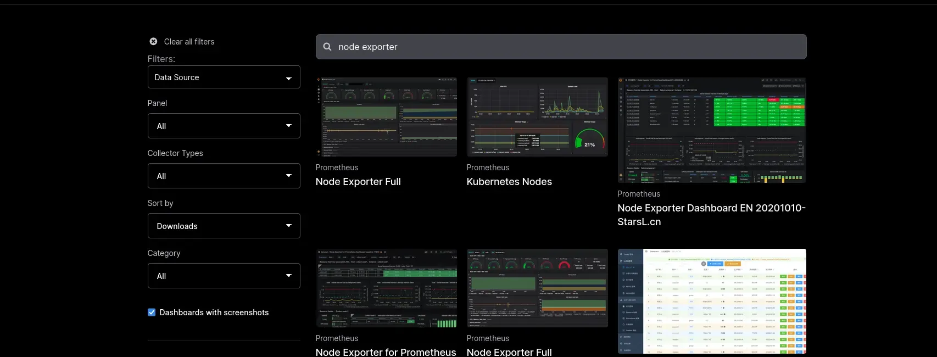Click the Kubernetes Nodes title link
Image resolution: width=937 pixels, height=357 pixels.
point(509,182)
